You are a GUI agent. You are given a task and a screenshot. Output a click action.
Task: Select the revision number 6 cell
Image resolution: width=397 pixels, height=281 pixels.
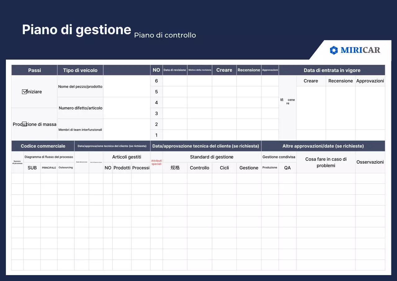click(x=156, y=81)
